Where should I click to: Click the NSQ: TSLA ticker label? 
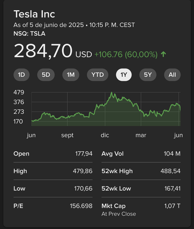point(29,33)
